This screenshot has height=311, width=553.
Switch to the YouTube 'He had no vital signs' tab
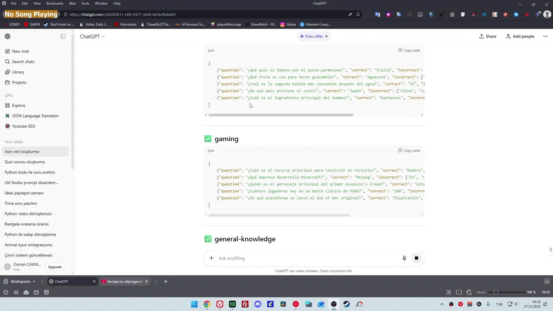point(125,282)
